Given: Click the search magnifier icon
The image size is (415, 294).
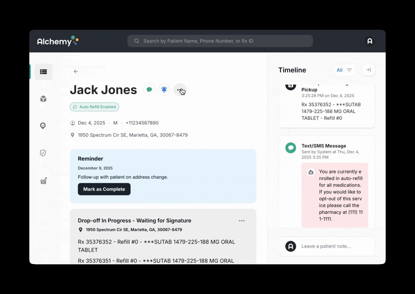Looking at the screenshot, I should 137,41.
